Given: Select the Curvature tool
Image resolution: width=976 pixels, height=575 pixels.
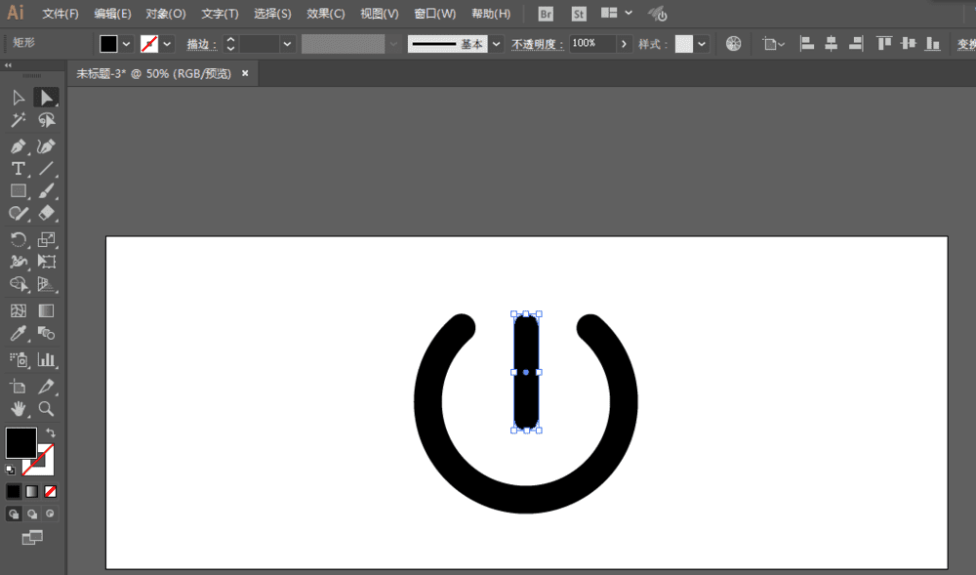Looking at the screenshot, I should pos(46,146).
